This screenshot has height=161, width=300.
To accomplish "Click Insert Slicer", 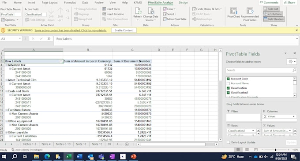I will 111,9.
